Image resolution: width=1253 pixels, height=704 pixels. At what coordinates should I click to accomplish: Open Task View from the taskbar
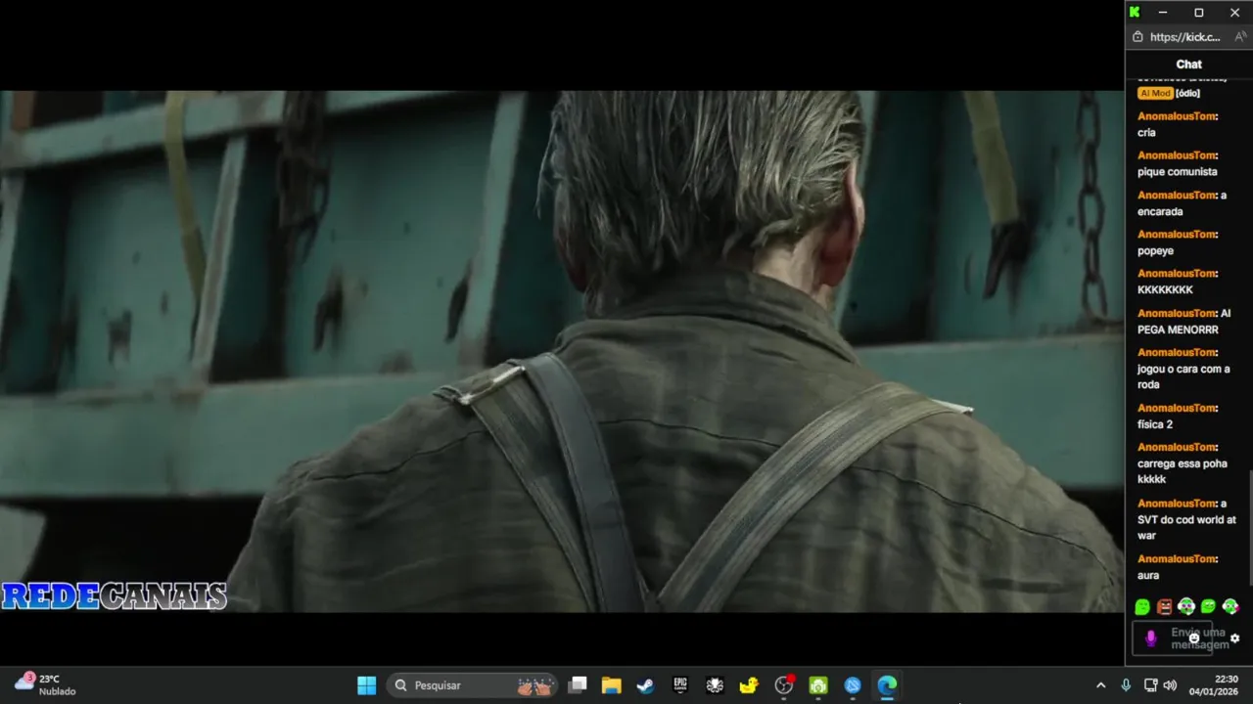[578, 685]
